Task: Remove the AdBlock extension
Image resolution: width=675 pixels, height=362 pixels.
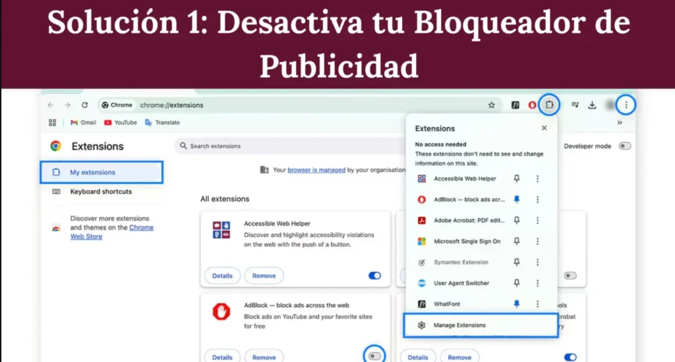Action: (264, 357)
